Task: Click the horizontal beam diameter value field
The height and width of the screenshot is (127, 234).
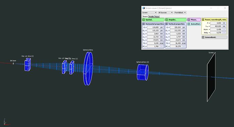Action: (153, 27)
